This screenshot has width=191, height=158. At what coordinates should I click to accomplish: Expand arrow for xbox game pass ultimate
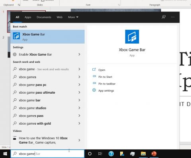pyautogui.click(x=79, y=92)
